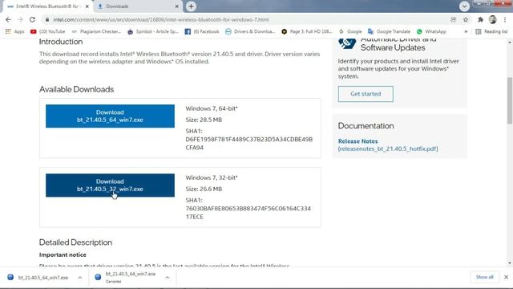
Task: Reload the Intel download page
Action: click(x=32, y=19)
